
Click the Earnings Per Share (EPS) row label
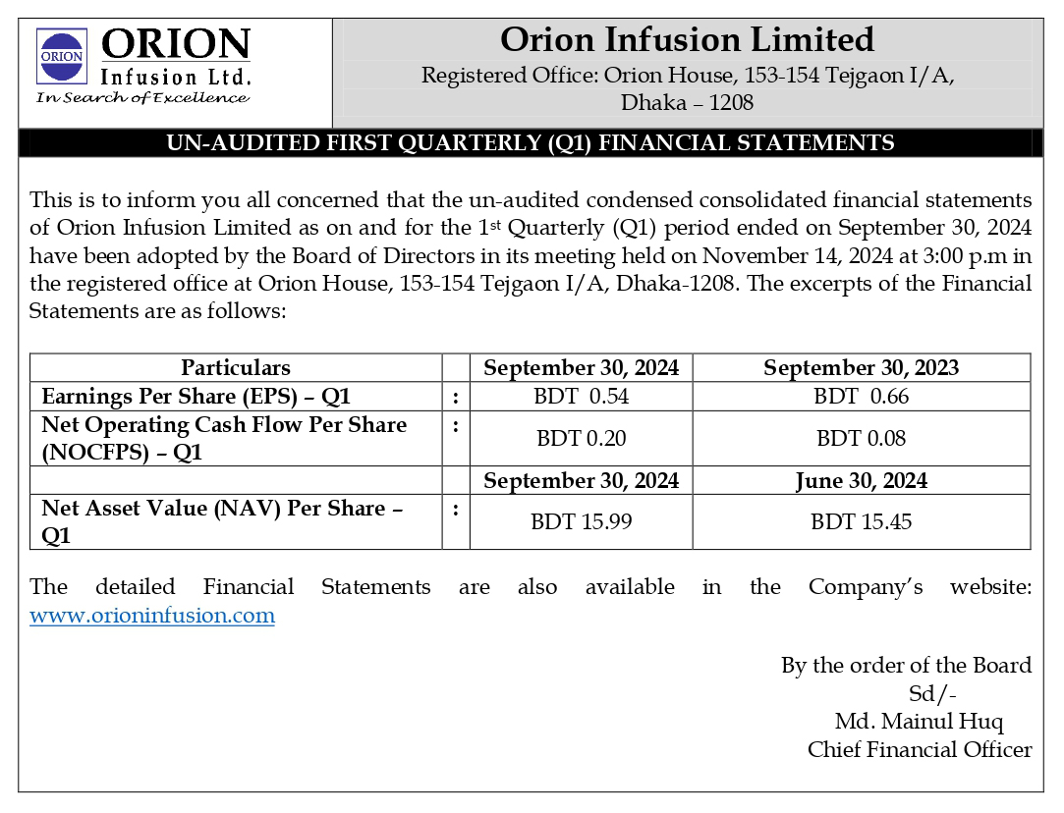196,397
